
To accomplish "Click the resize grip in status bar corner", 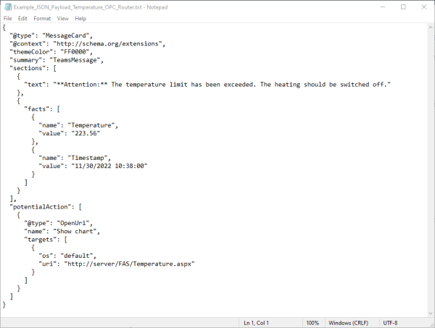I will [431, 324].
